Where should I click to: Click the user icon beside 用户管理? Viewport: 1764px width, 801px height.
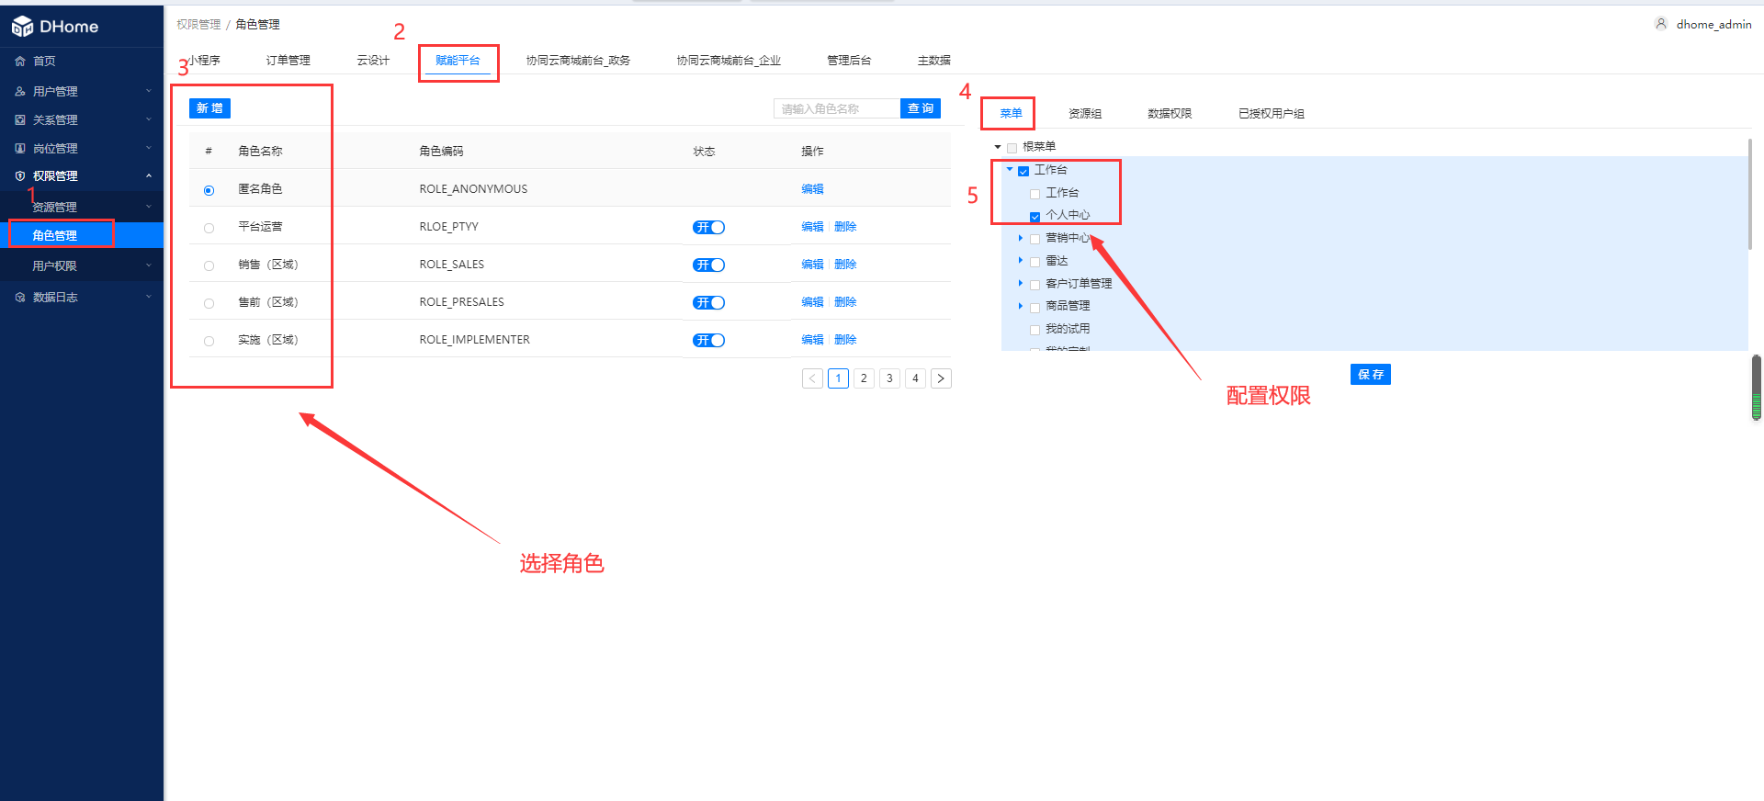click(x=20, y=92)
